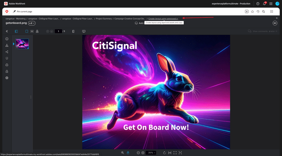Open the share proof icon

(x=7, y=52)
